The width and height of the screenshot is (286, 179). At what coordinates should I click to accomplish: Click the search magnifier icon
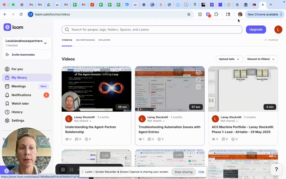[67, 30]
